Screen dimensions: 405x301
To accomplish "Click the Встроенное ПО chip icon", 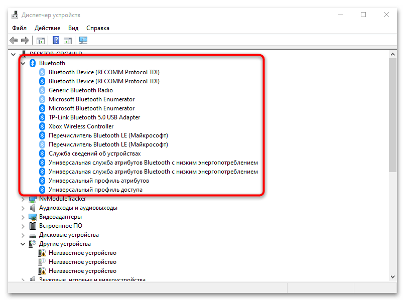I will tap(33, 226).
